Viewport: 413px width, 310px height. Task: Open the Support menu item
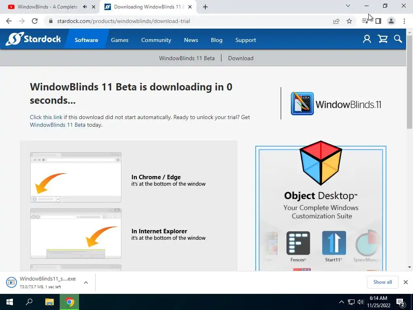pyautogui.click(x=246, y=40)
